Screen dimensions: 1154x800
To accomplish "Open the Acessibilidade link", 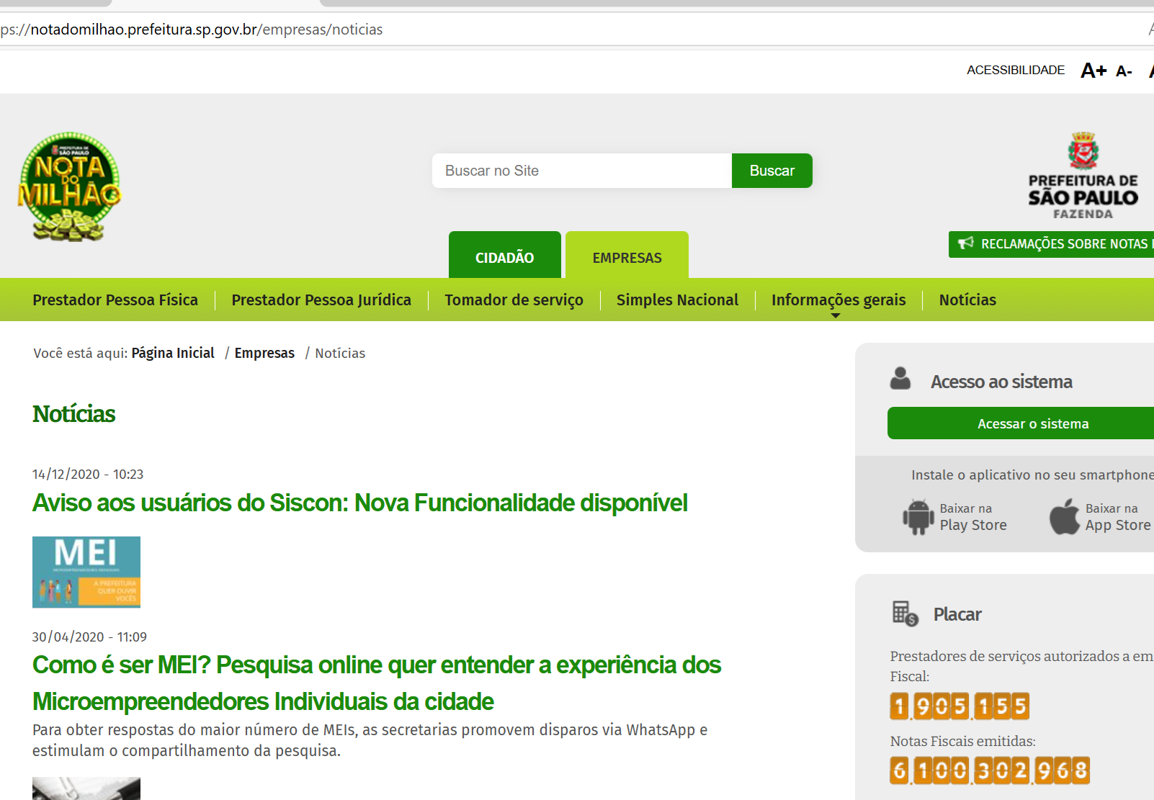I will click(1016, 71).
